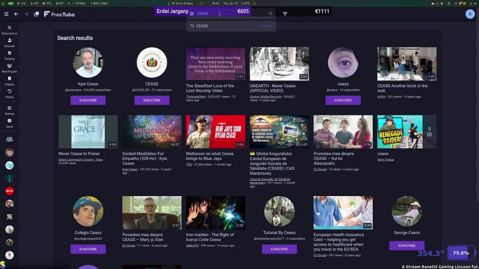Remove the CEASS history suggestion

(266, 26)
